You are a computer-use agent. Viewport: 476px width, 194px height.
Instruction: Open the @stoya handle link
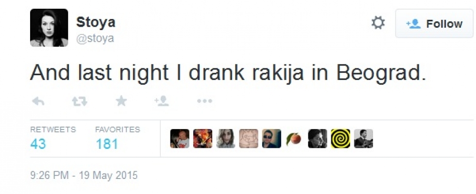pos(95,38)
